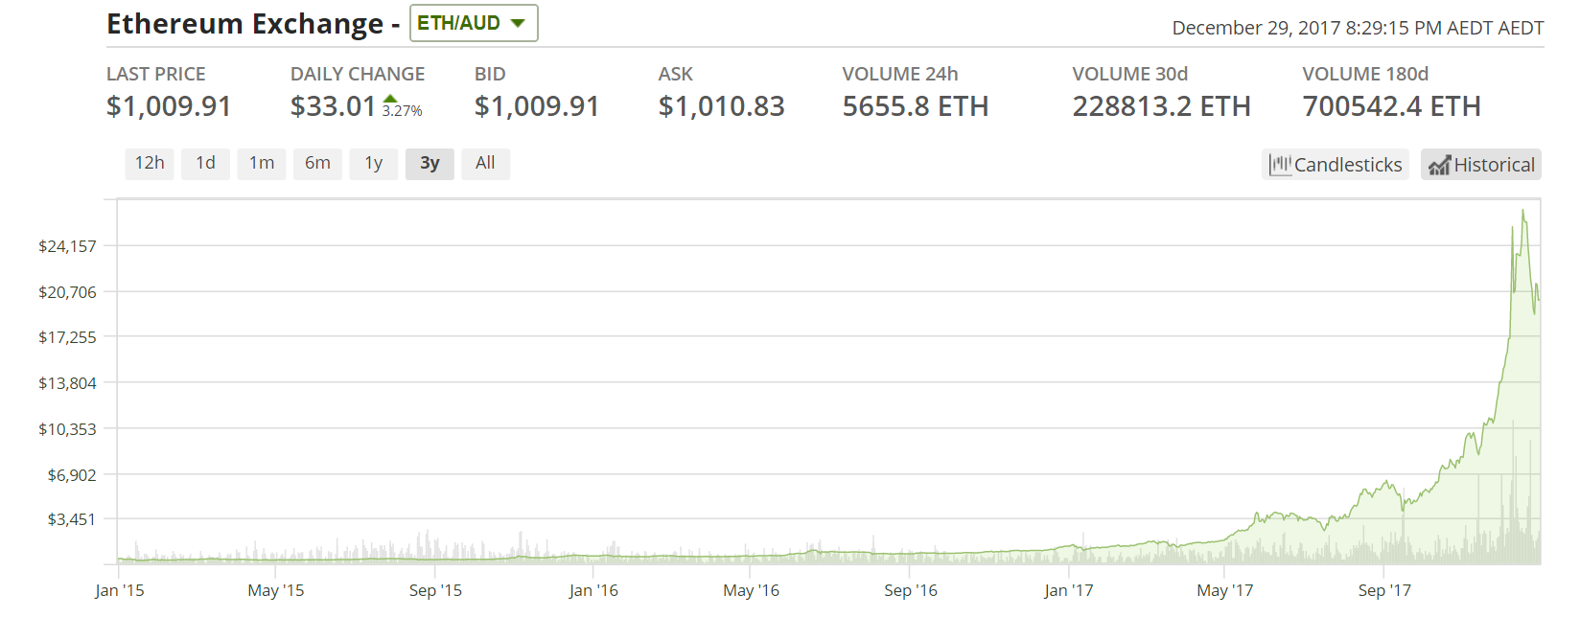Select the 12h time range
The width and height of the screenshot is (1580, 618).
(x=150, y=163)
